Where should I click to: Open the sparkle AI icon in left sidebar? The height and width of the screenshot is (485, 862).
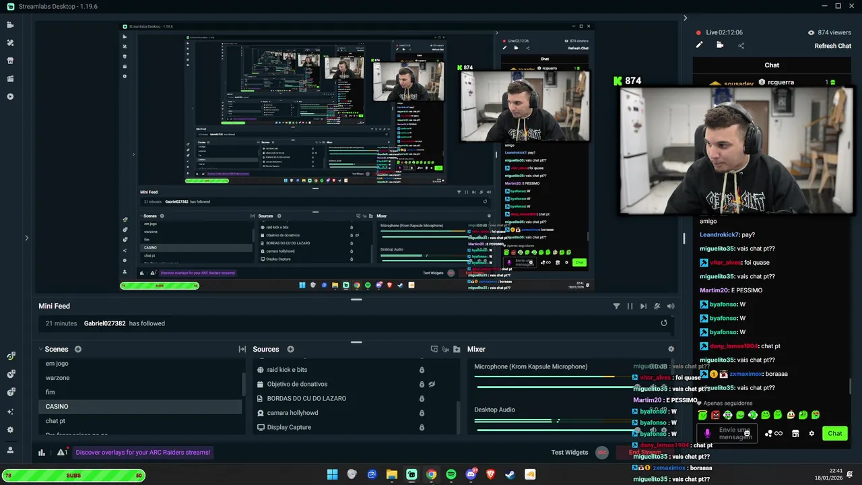[10, 412]
